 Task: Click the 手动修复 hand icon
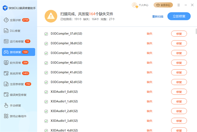6,105
